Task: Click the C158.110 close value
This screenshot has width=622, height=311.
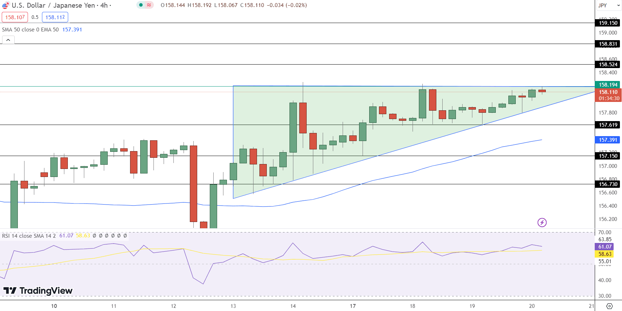Action: tap(252, 5)
